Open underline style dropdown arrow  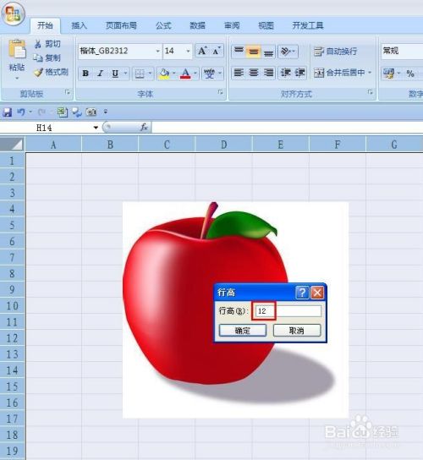point(126,74)
